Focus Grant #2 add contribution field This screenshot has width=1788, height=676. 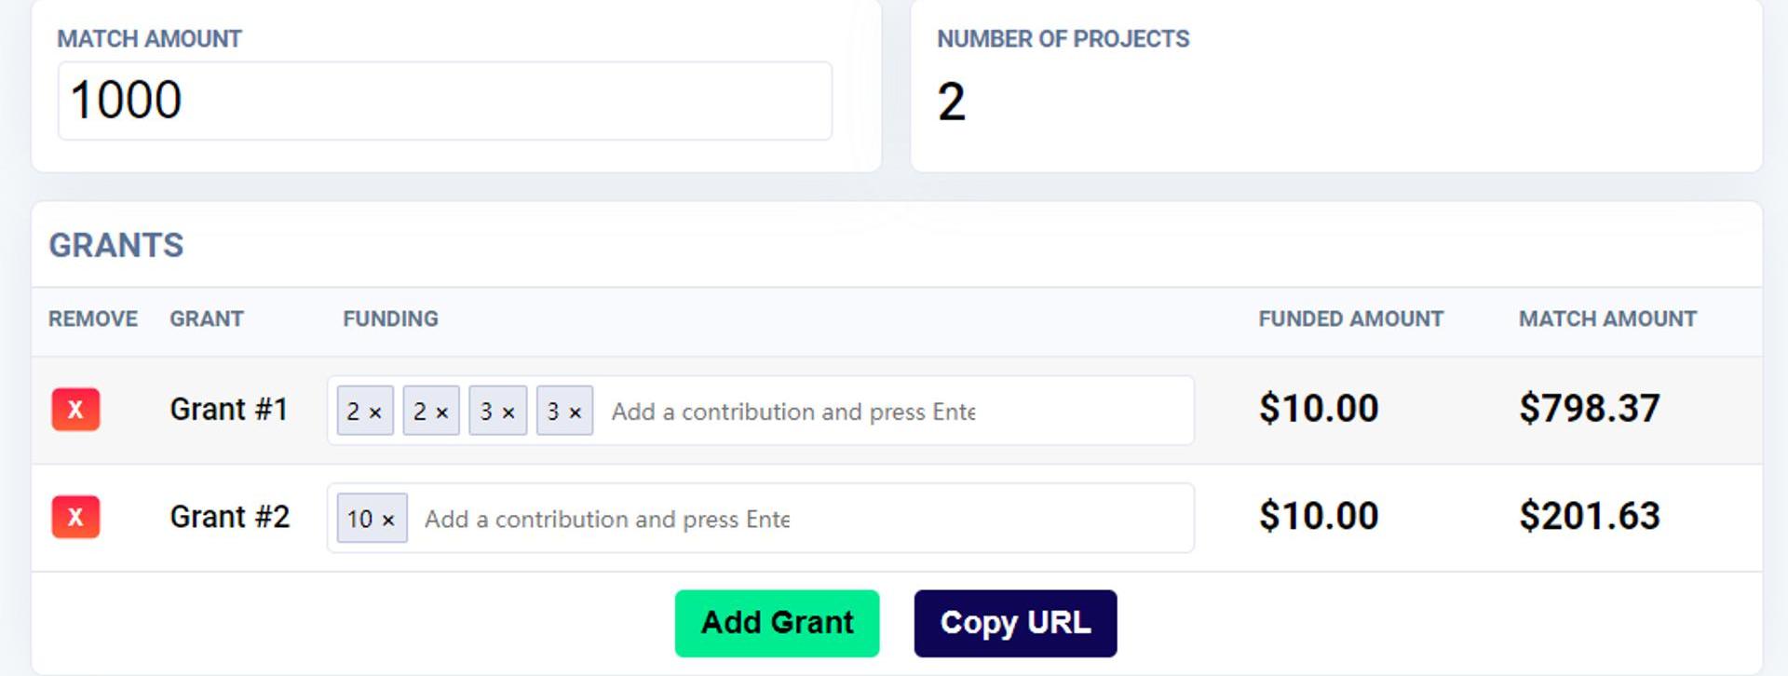[x=801, y=518]
